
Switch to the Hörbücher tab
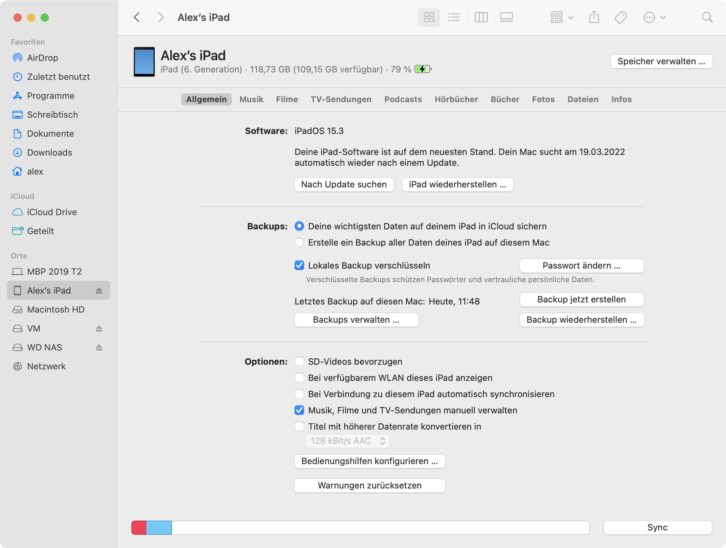[x=456, y=99]
